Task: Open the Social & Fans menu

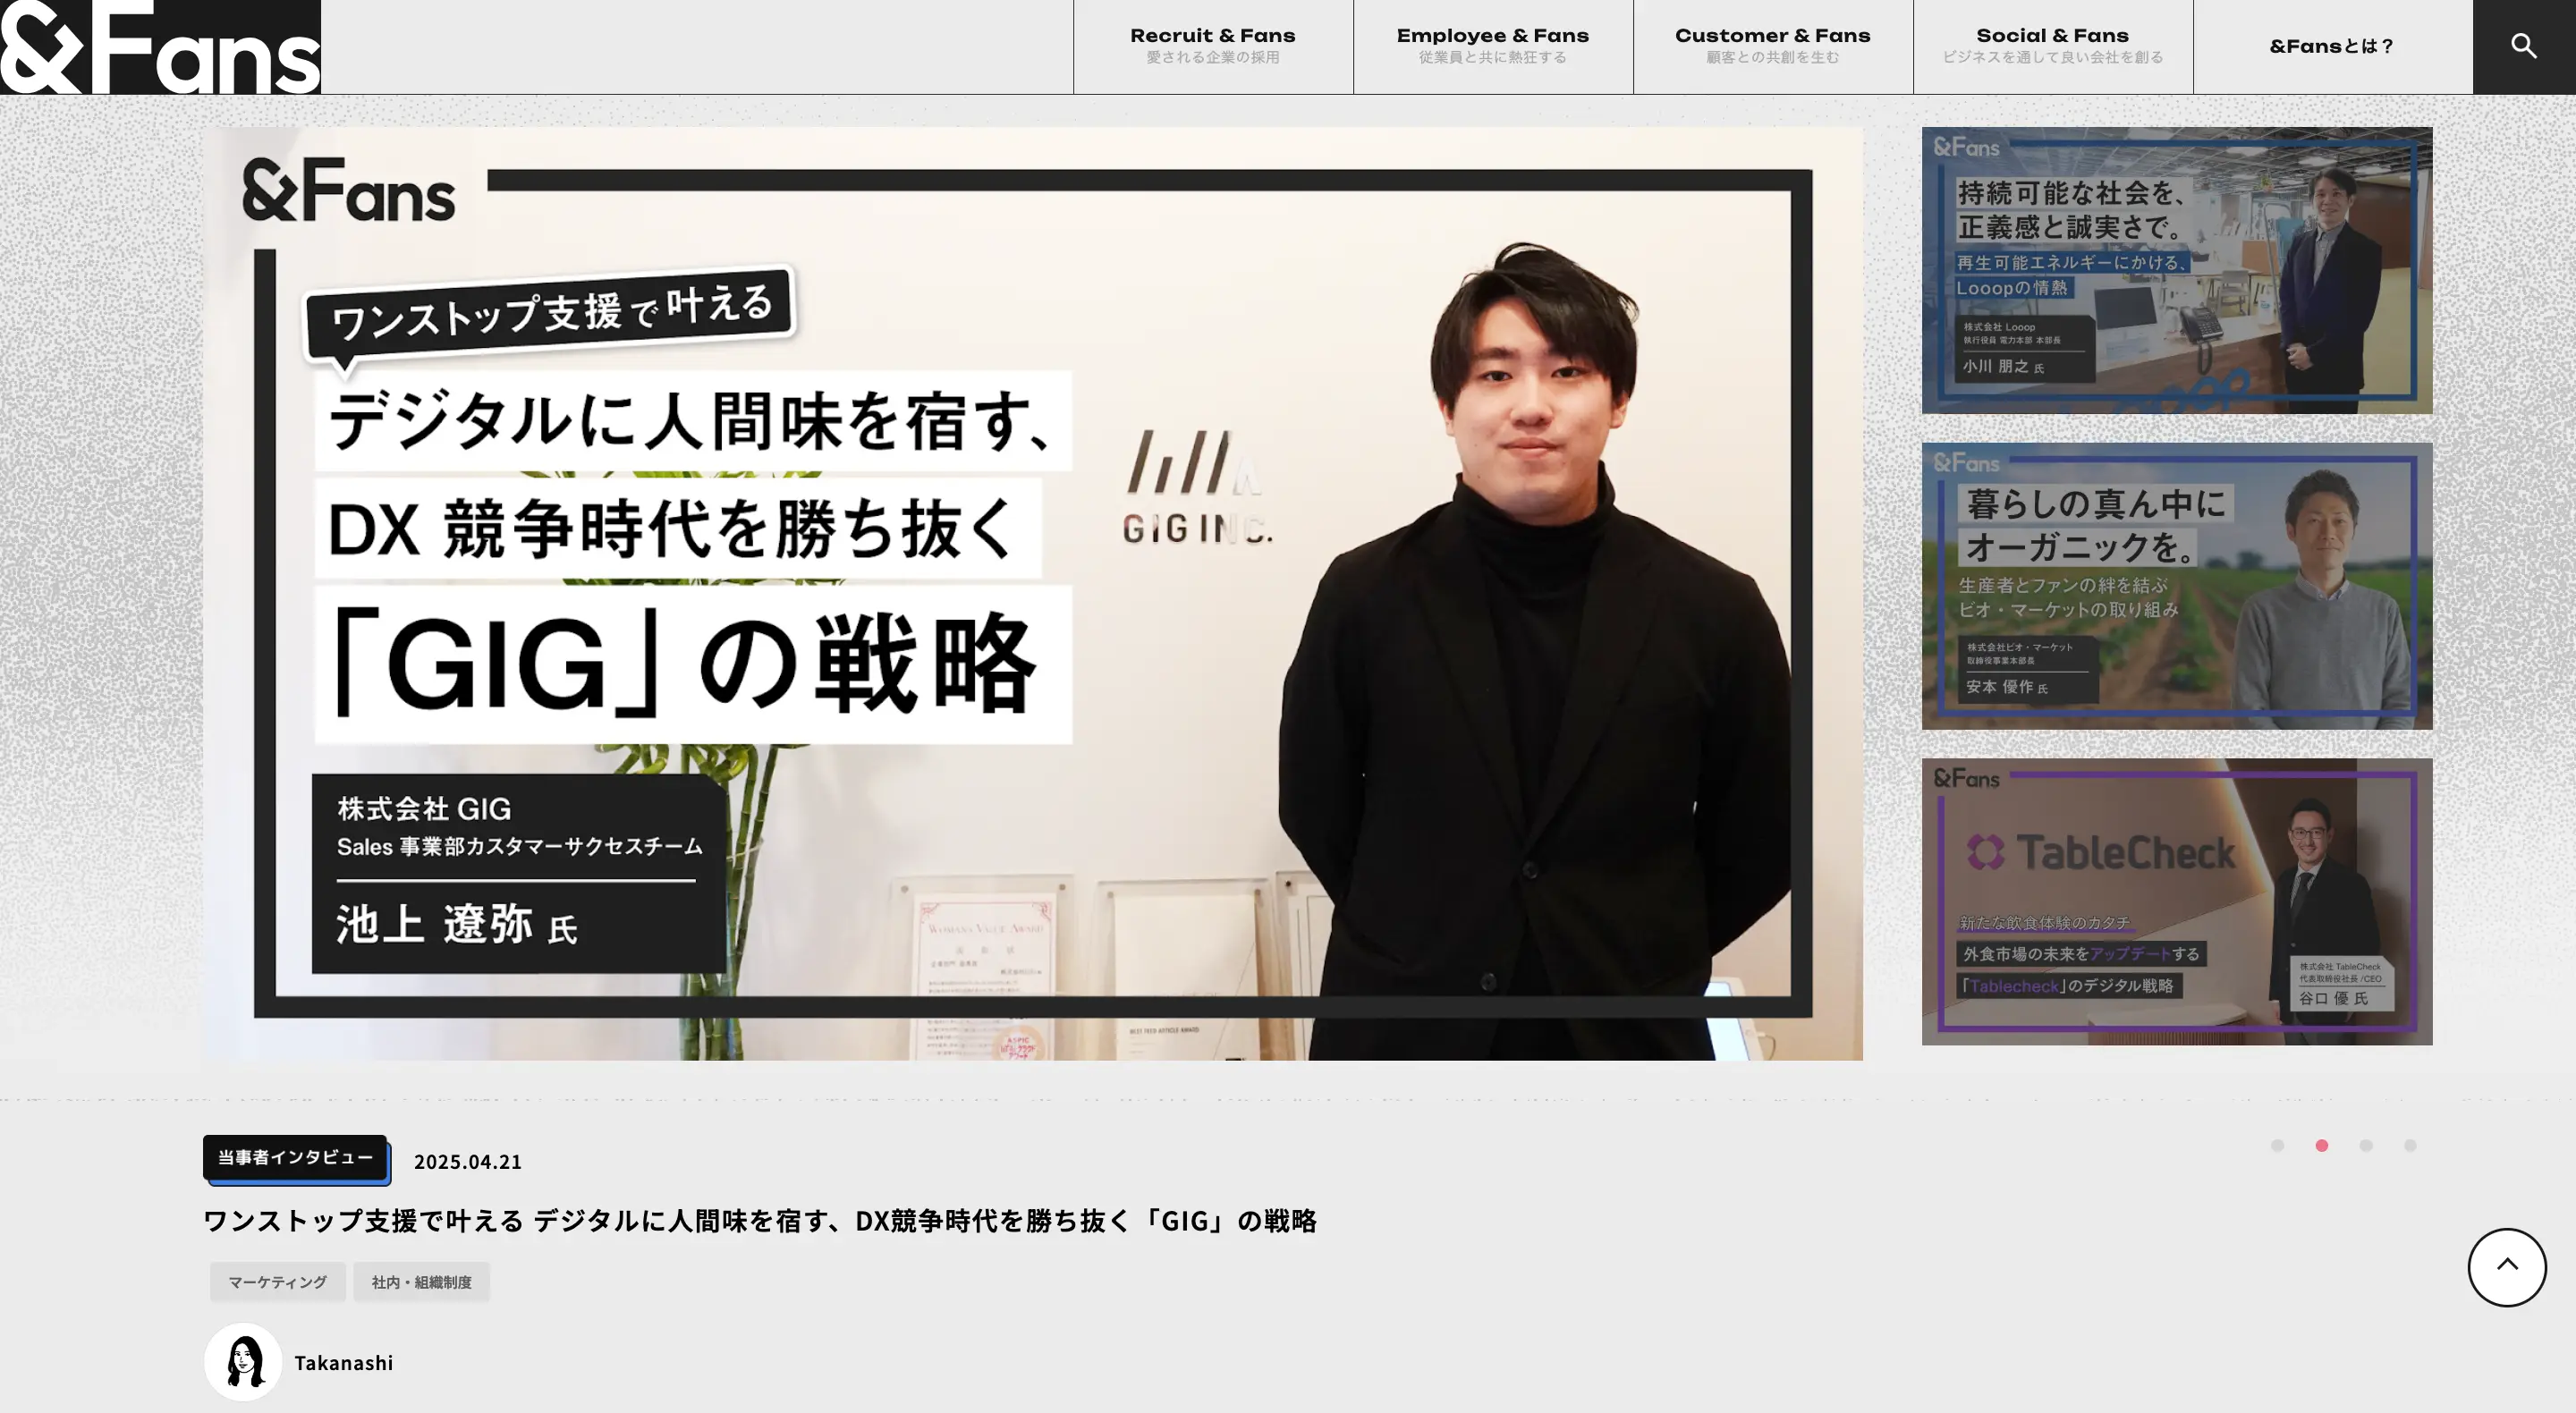Action: point(2053,46)
